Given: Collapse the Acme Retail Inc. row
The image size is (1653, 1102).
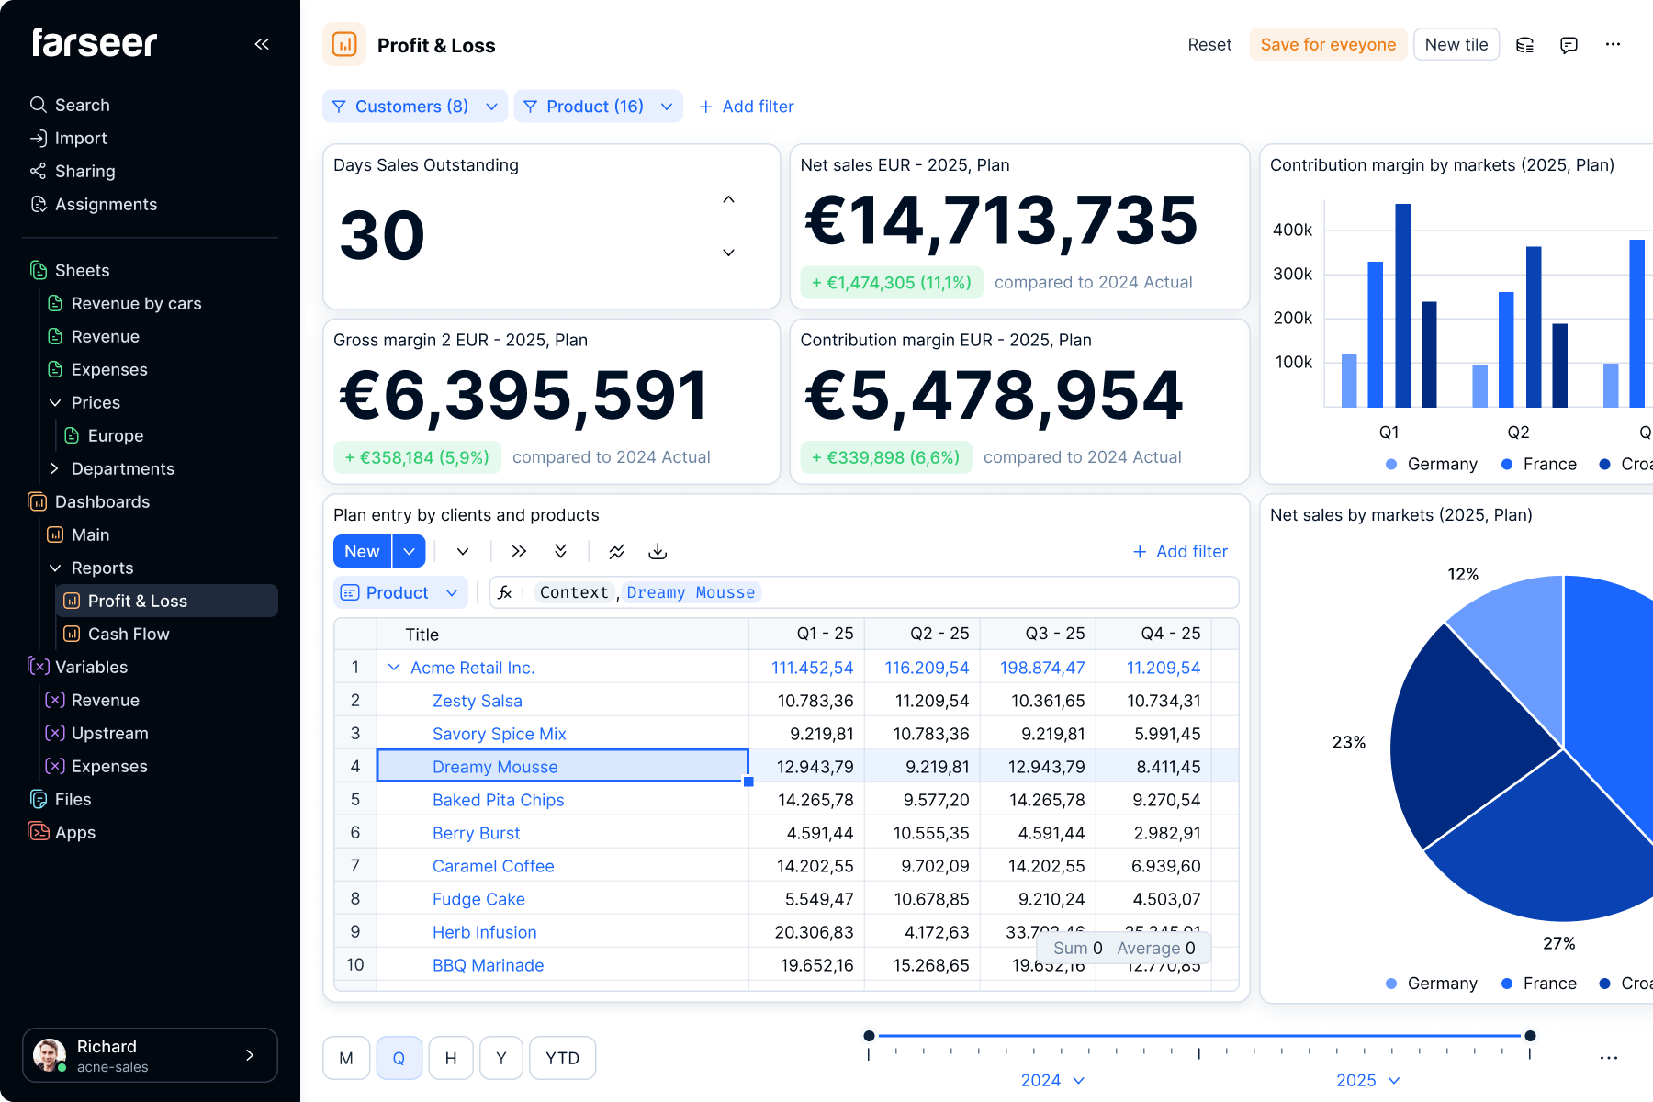Looking at the screenshot, I should point(395,668).
